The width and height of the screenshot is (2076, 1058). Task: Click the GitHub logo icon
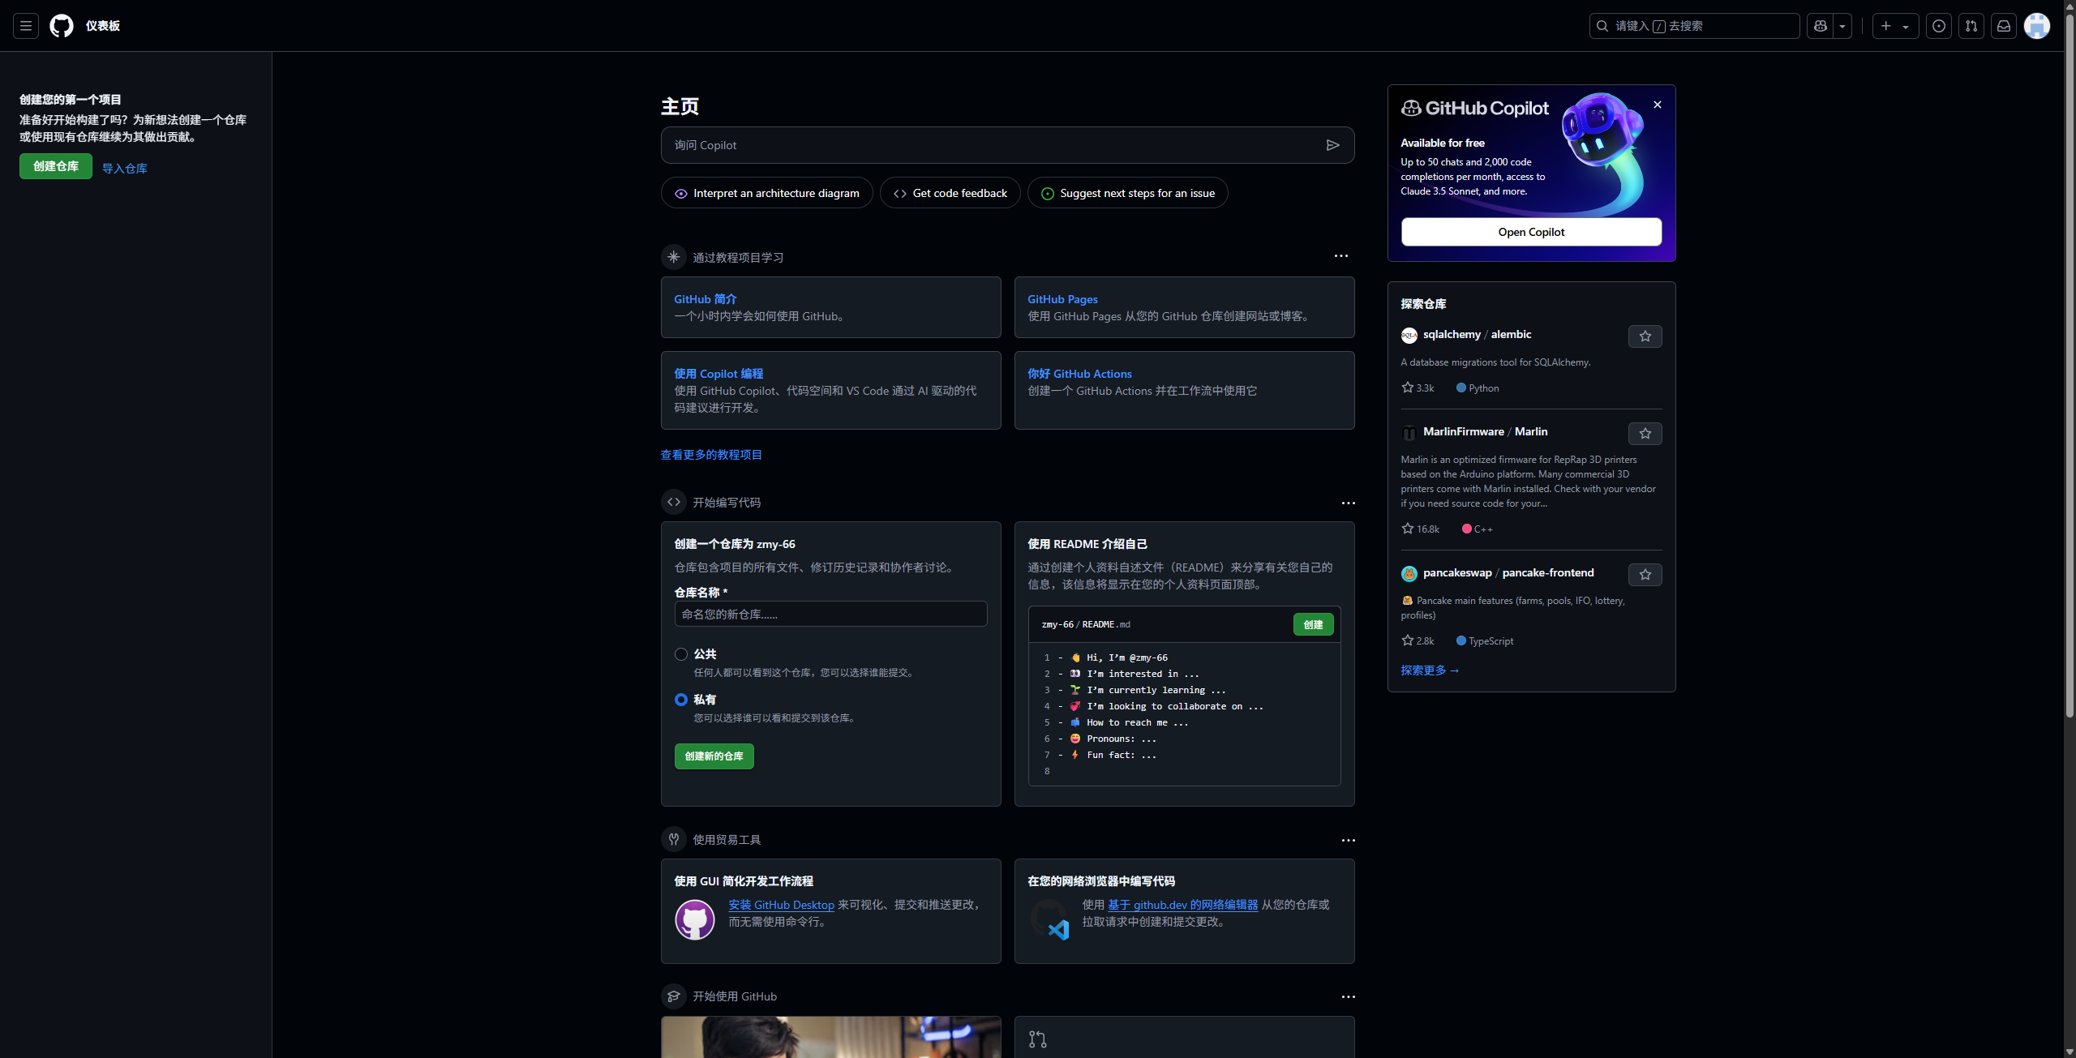click(x=62, y=26)
